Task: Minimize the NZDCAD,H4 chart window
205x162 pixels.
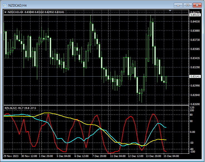Action: pos(178,5)
